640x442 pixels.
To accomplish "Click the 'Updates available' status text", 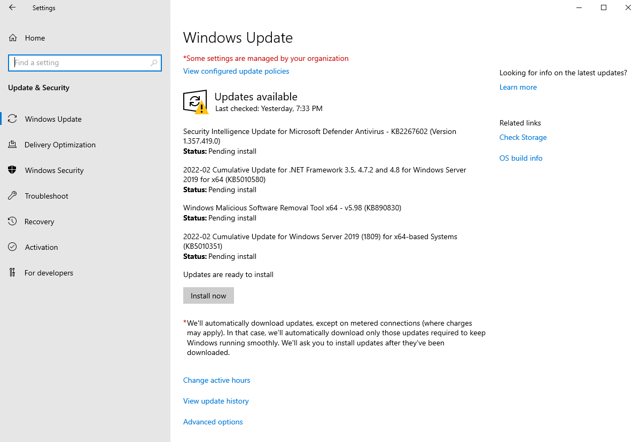I will tap(256, 97).
